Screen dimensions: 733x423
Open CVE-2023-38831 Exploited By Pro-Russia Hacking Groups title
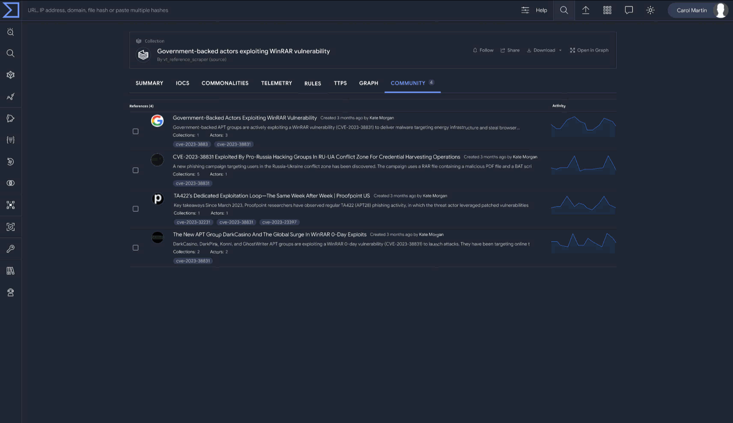(x=316, y=157)
